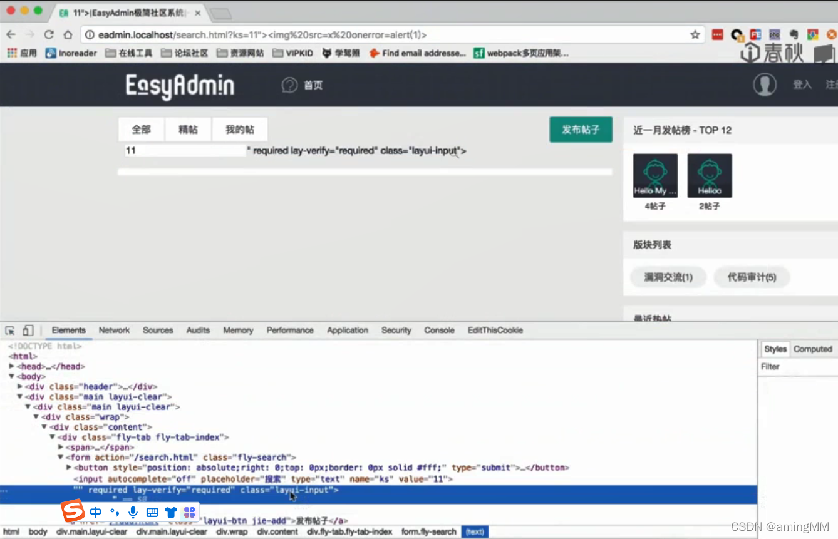The width and height of the screenshot is (838, 539).
Task: Toggle Chinese input with the 中 icon
Action: (95, 512)
